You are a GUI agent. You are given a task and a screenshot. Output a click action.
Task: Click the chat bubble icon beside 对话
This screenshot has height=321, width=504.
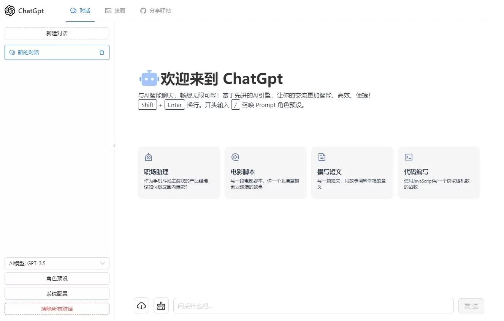click(x=73, y=11)
